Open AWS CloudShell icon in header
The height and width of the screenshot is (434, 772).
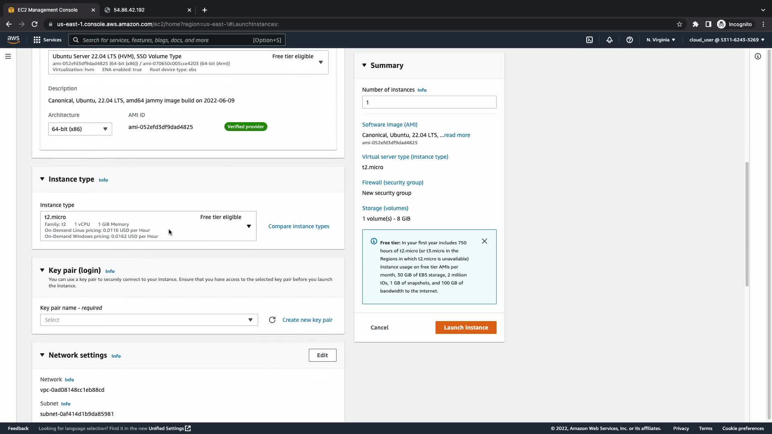point(589,40)
